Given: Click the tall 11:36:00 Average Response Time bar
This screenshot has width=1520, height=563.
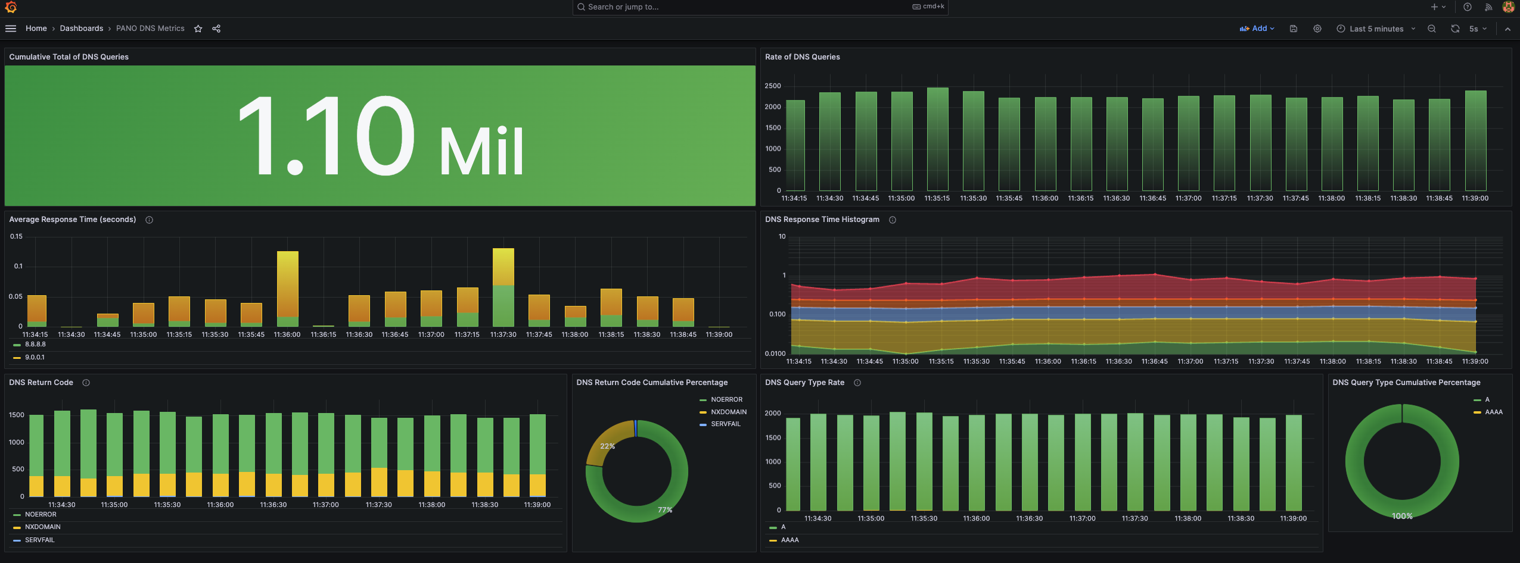Looking at the screenshot, I should point(288,289).
